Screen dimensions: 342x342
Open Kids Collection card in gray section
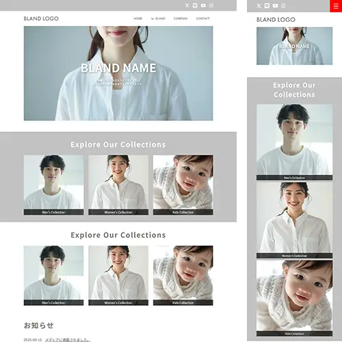point(183,185)
